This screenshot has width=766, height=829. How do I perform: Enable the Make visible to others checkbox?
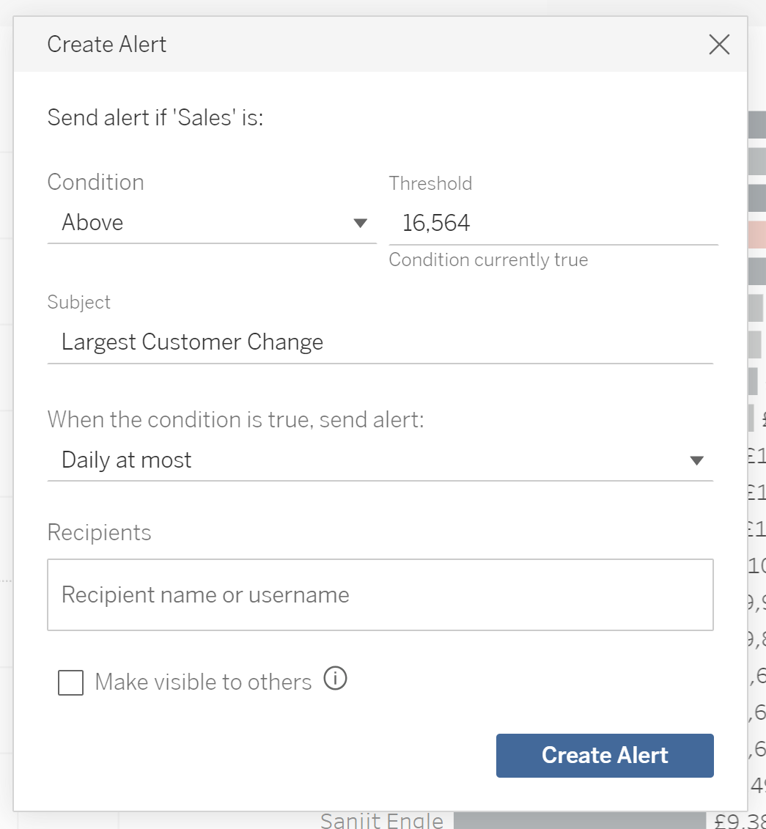pyautogui.click(x=70, y=683)
